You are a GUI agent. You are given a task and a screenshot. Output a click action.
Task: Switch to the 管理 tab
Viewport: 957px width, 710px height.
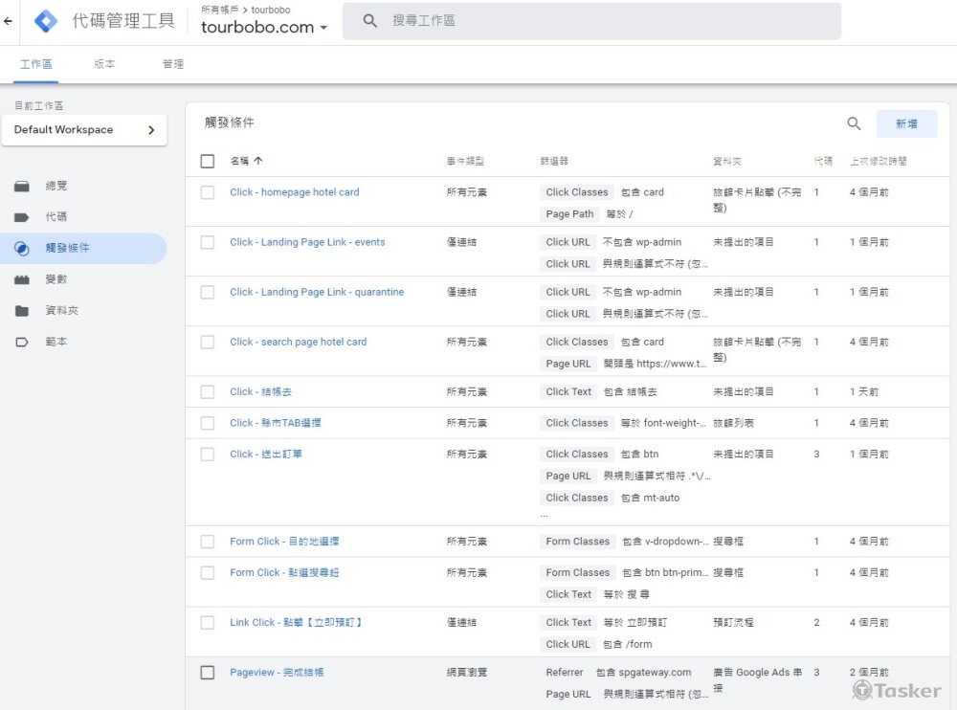172,64
